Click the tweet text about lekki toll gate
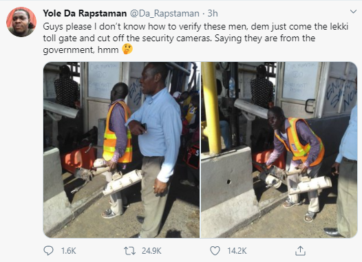Screen dimensions: 362x262 pos(195,38)
